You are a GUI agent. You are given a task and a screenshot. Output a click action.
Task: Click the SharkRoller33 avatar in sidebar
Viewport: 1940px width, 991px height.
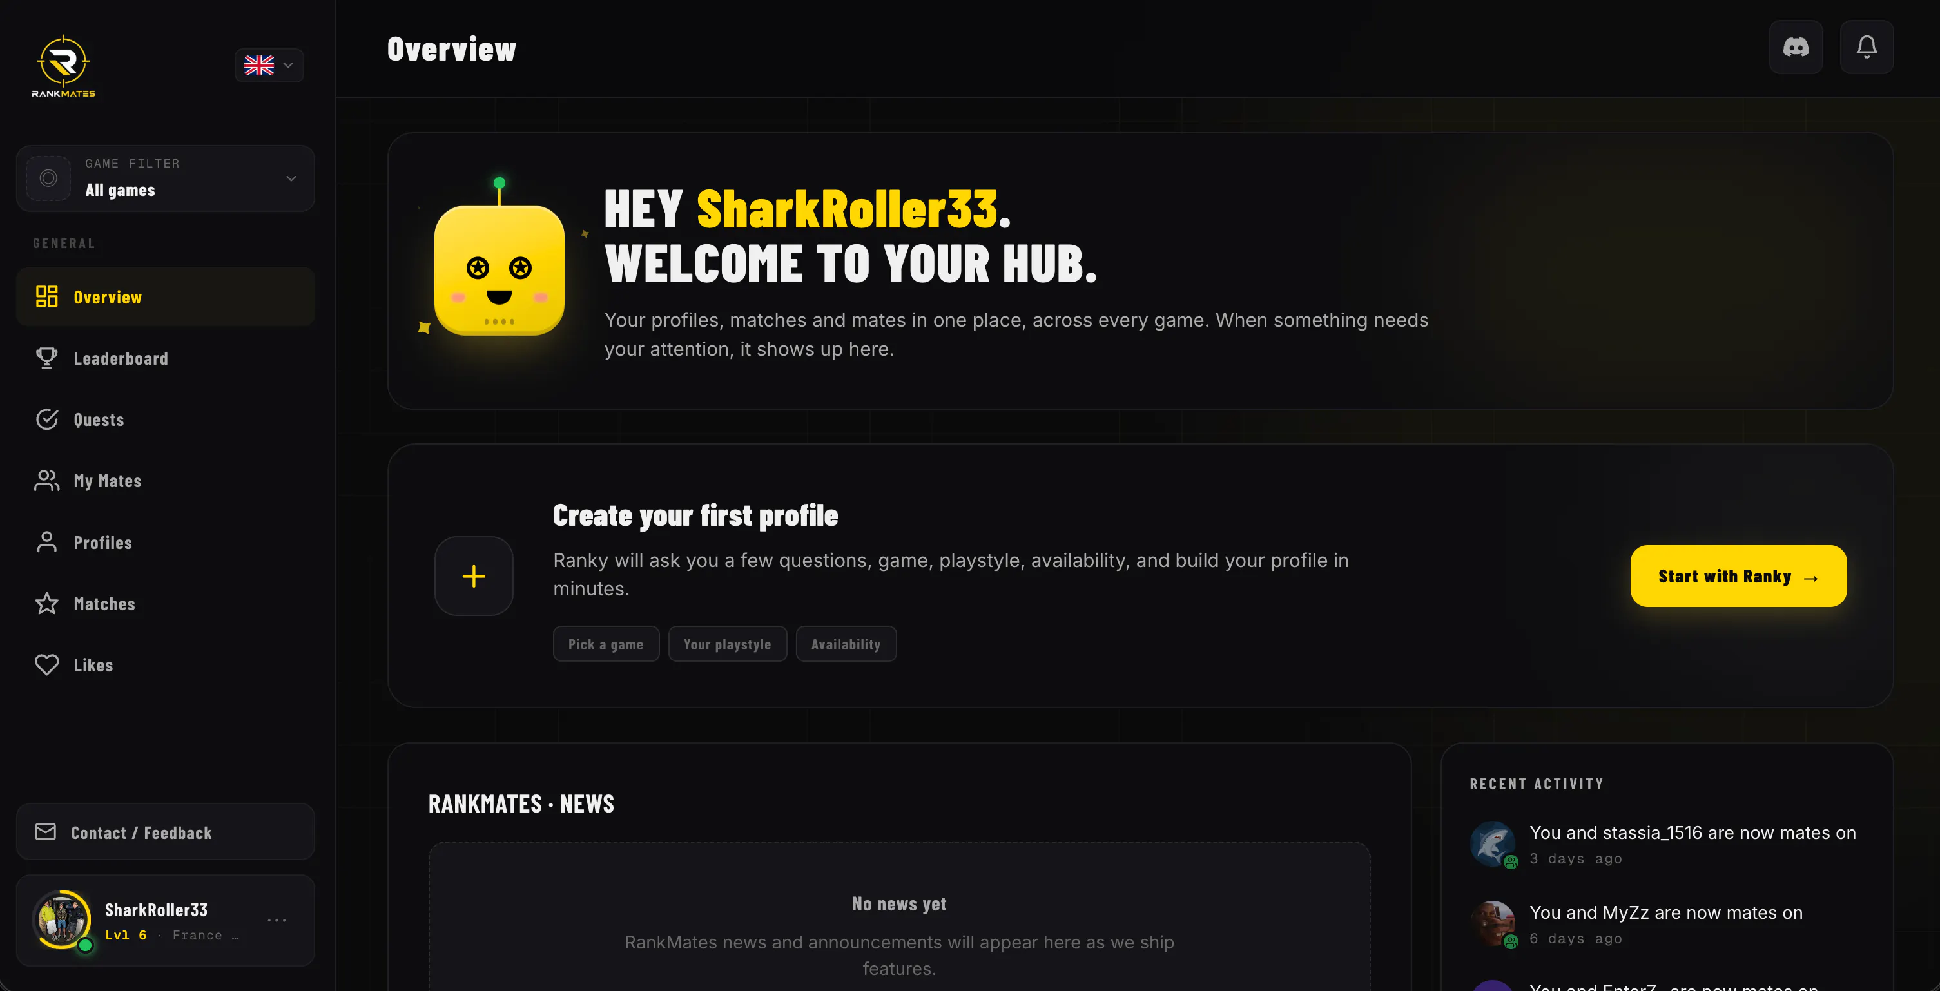pyautogui.click(x=63, y=920)
